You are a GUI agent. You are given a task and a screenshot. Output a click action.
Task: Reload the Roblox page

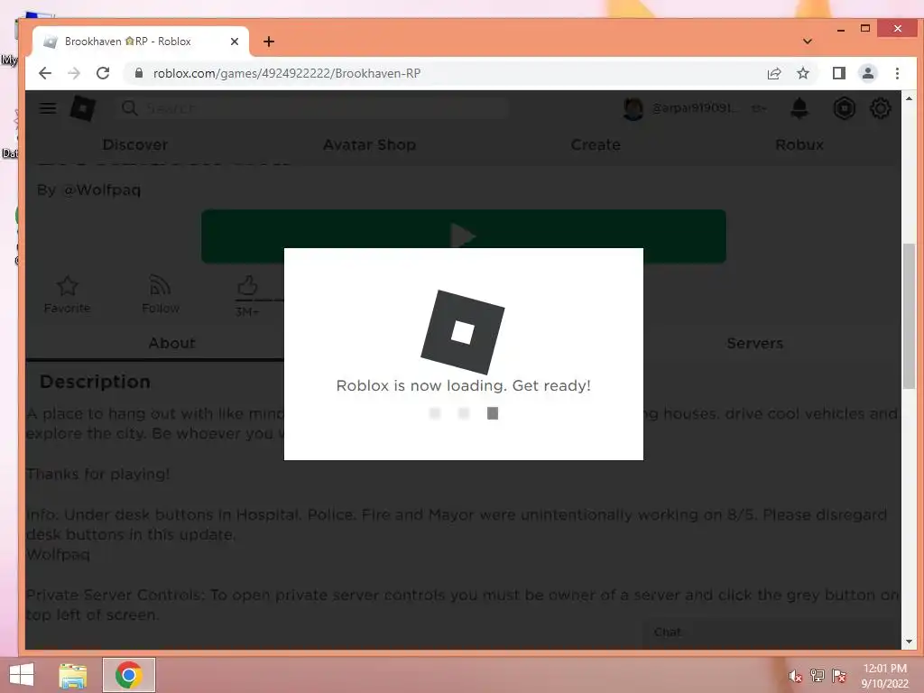103,73
